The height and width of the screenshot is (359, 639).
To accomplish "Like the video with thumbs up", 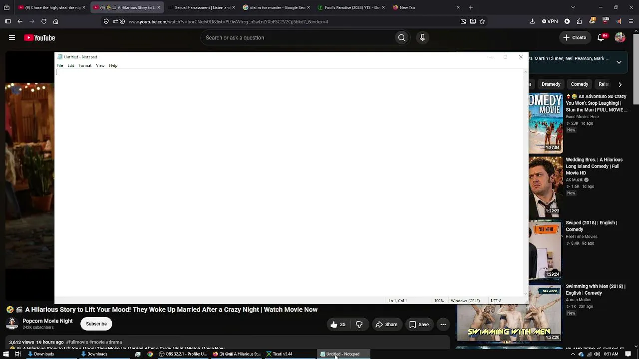I will (x=338, y=325).
